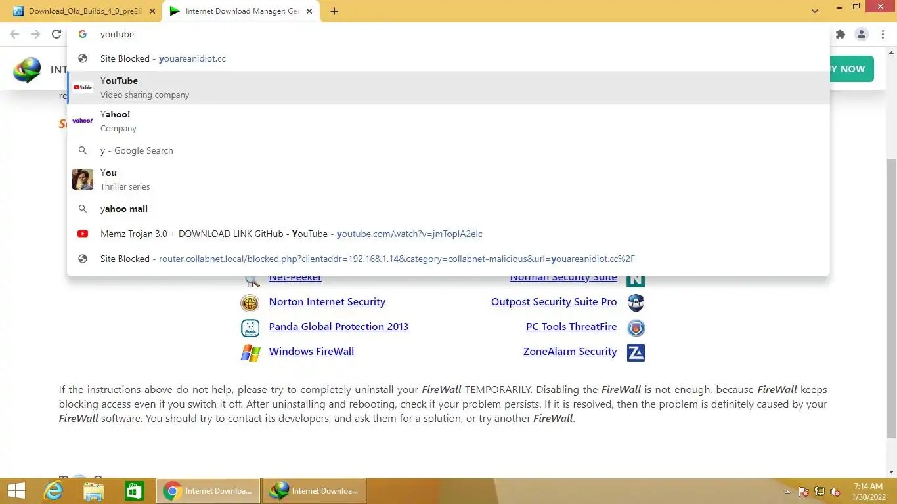Click the Panda icon
Viewport: 897px width, 504px height.
point(250,327)
